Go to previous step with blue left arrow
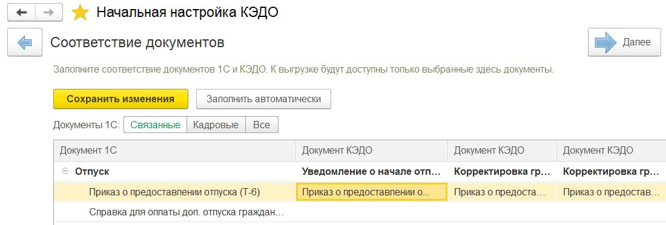Image resolution: width=666 pixels, height=225 pixels. (x=25, y=42)
